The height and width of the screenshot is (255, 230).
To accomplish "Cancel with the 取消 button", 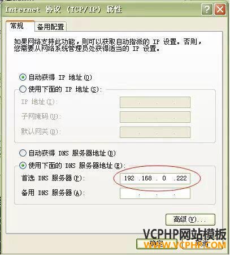I will coord(202,244).
